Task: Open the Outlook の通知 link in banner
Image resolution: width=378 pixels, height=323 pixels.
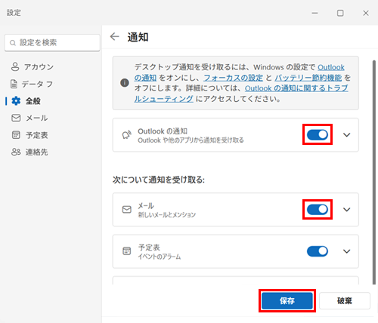Action: pos(331,67)
